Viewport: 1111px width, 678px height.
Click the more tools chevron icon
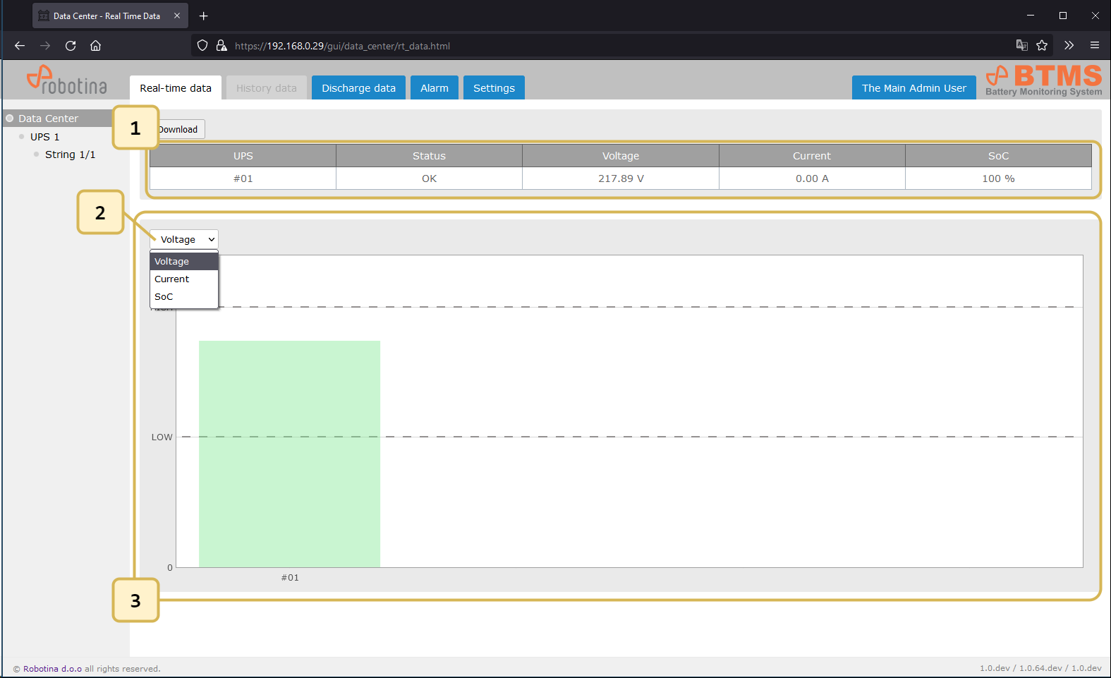[x=1069, y=46]
